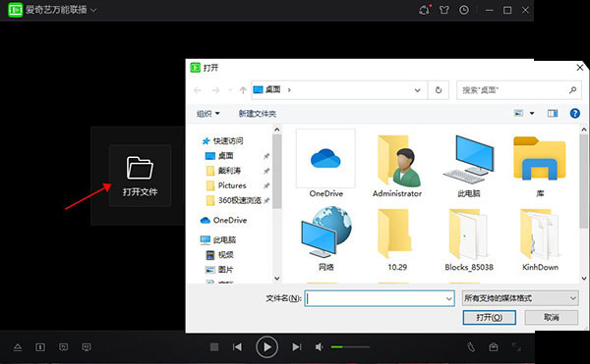
Task: Expand the address bar path dropdown
Action: (417, 90)
